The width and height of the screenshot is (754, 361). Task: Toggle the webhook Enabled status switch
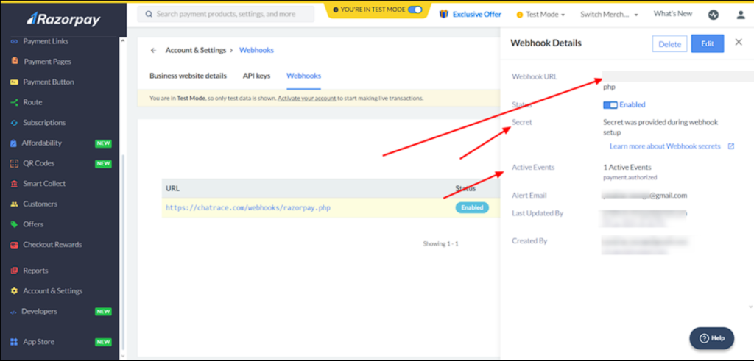pos(610,104)
